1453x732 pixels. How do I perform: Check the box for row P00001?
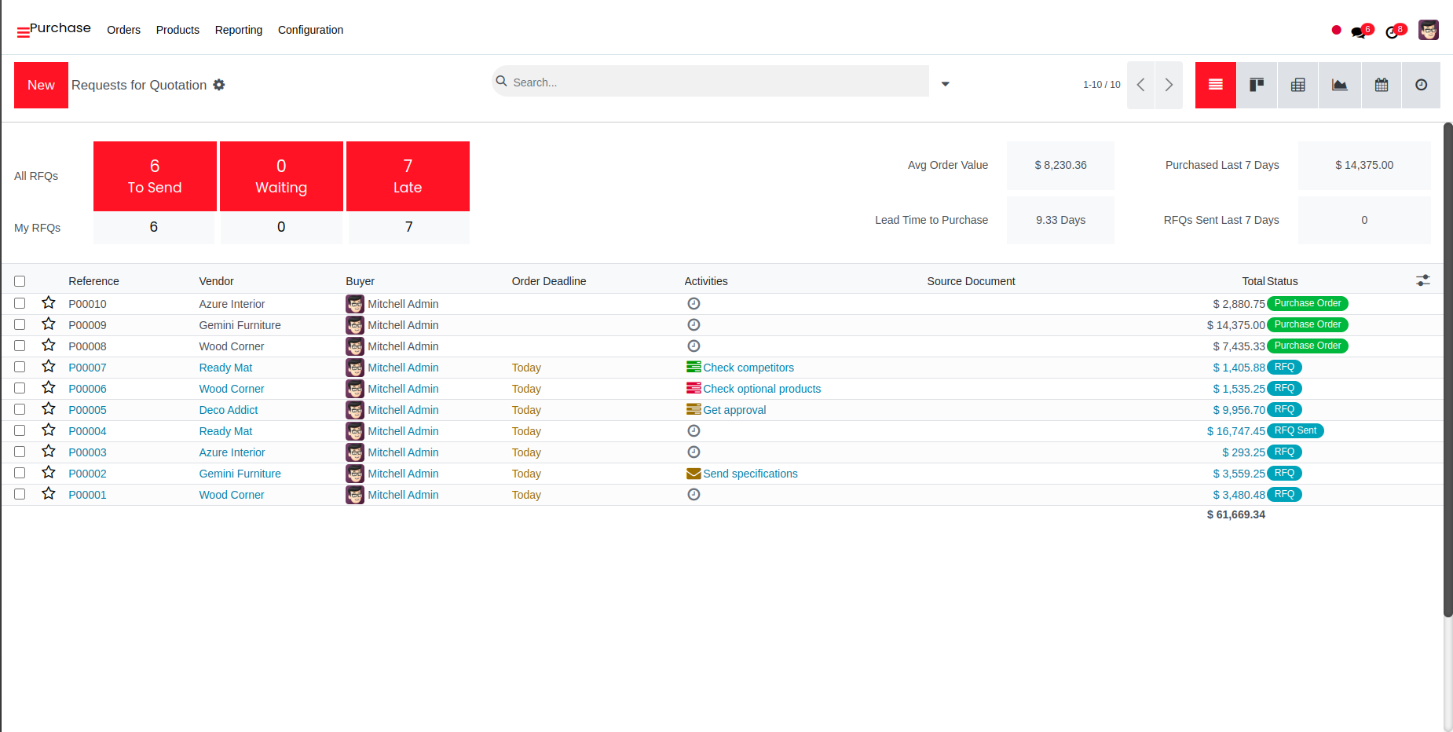coord(20,494)
